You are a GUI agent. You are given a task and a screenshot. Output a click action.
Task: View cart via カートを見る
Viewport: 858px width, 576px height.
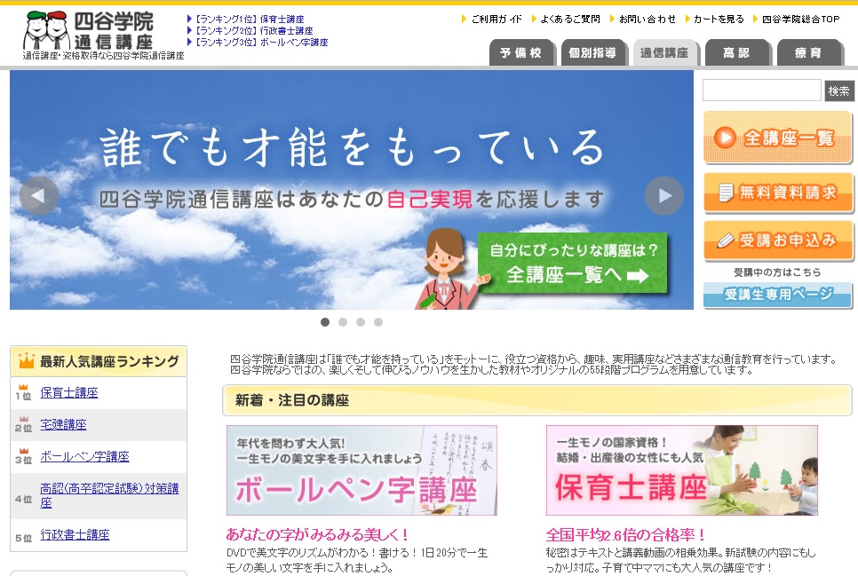(x=719, y=20)
